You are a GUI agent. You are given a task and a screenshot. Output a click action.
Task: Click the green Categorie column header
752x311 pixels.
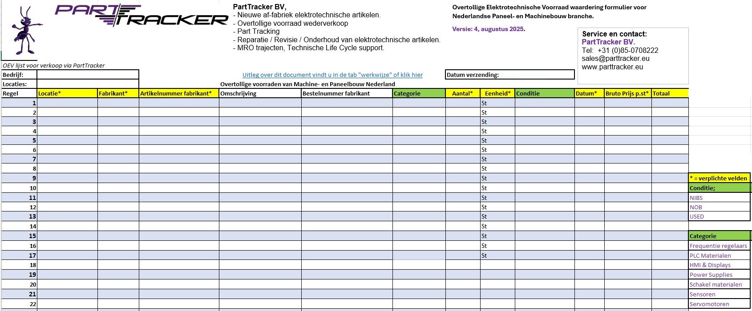coord(419,93)
